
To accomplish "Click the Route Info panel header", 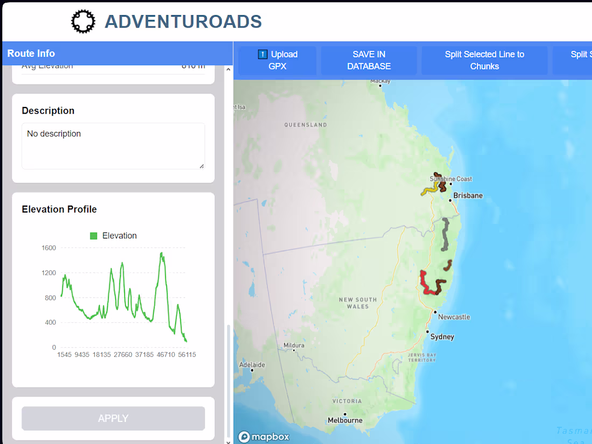I will [31, 53].
